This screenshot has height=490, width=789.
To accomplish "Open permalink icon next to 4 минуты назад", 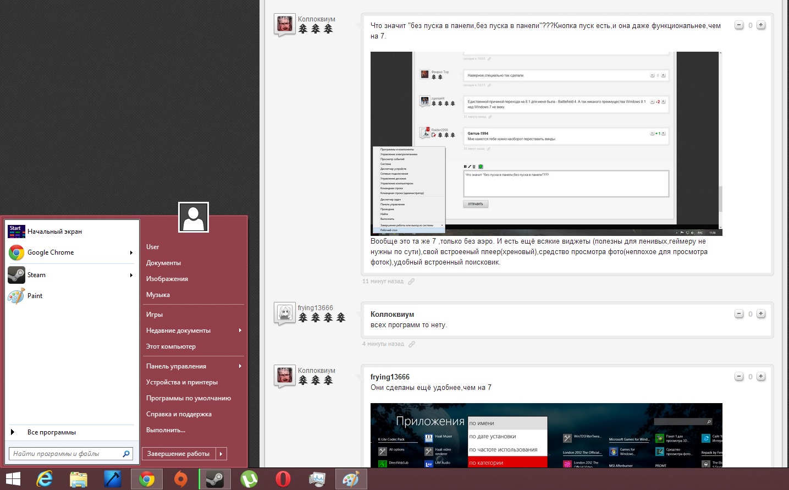I will (x=412, y=344).
